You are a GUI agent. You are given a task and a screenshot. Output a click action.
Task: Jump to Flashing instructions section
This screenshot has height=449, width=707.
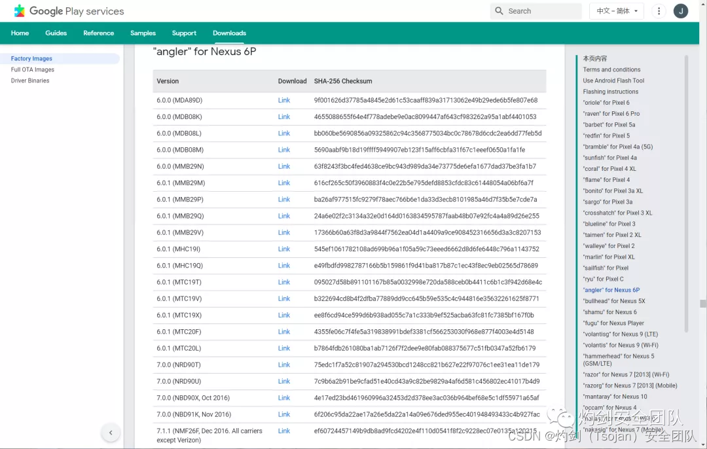tap(611, 92)
